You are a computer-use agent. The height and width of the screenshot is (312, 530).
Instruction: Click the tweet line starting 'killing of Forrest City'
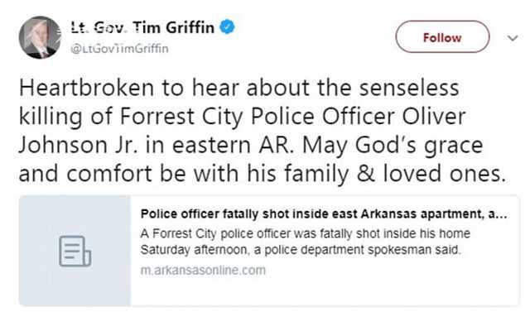pos(242,117)
